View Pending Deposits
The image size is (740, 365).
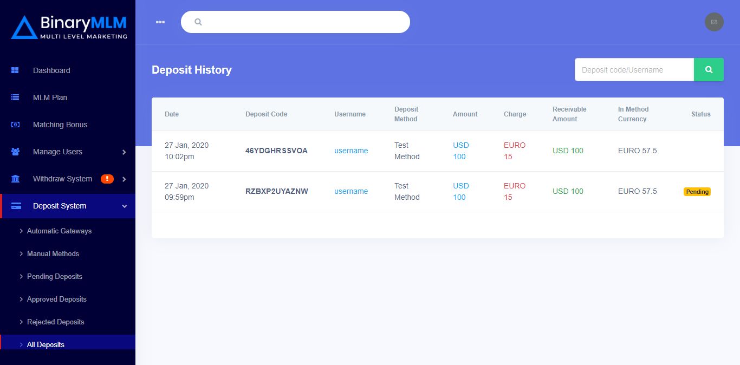[x=55, y=276]
